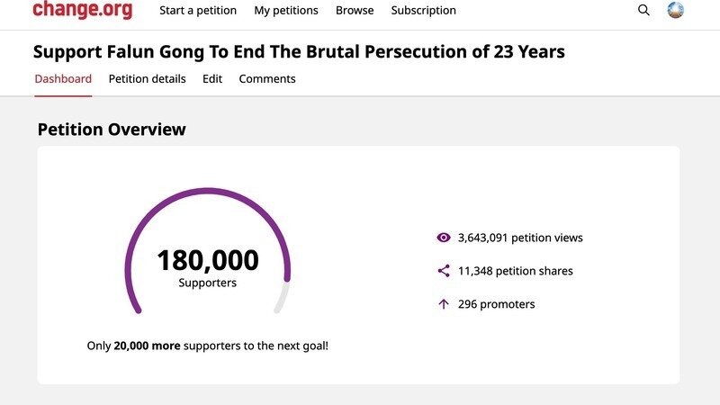
Task: Navigate to Browse petitions
Action: [x=355, y=11]
